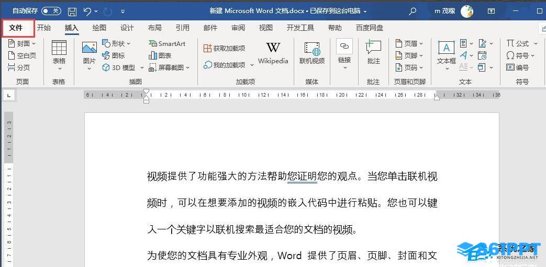The height and width of the screenshot is (267, 546).
Task: Select the 插入 tab
Action: (72, 28)
